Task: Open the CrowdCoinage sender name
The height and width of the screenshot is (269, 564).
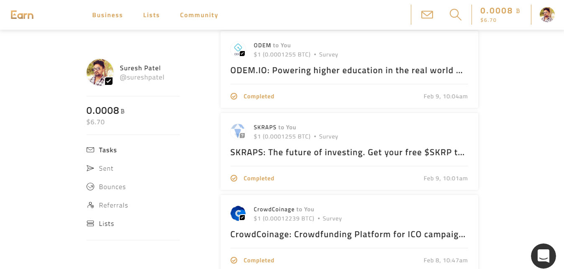Action: [274, 209]
